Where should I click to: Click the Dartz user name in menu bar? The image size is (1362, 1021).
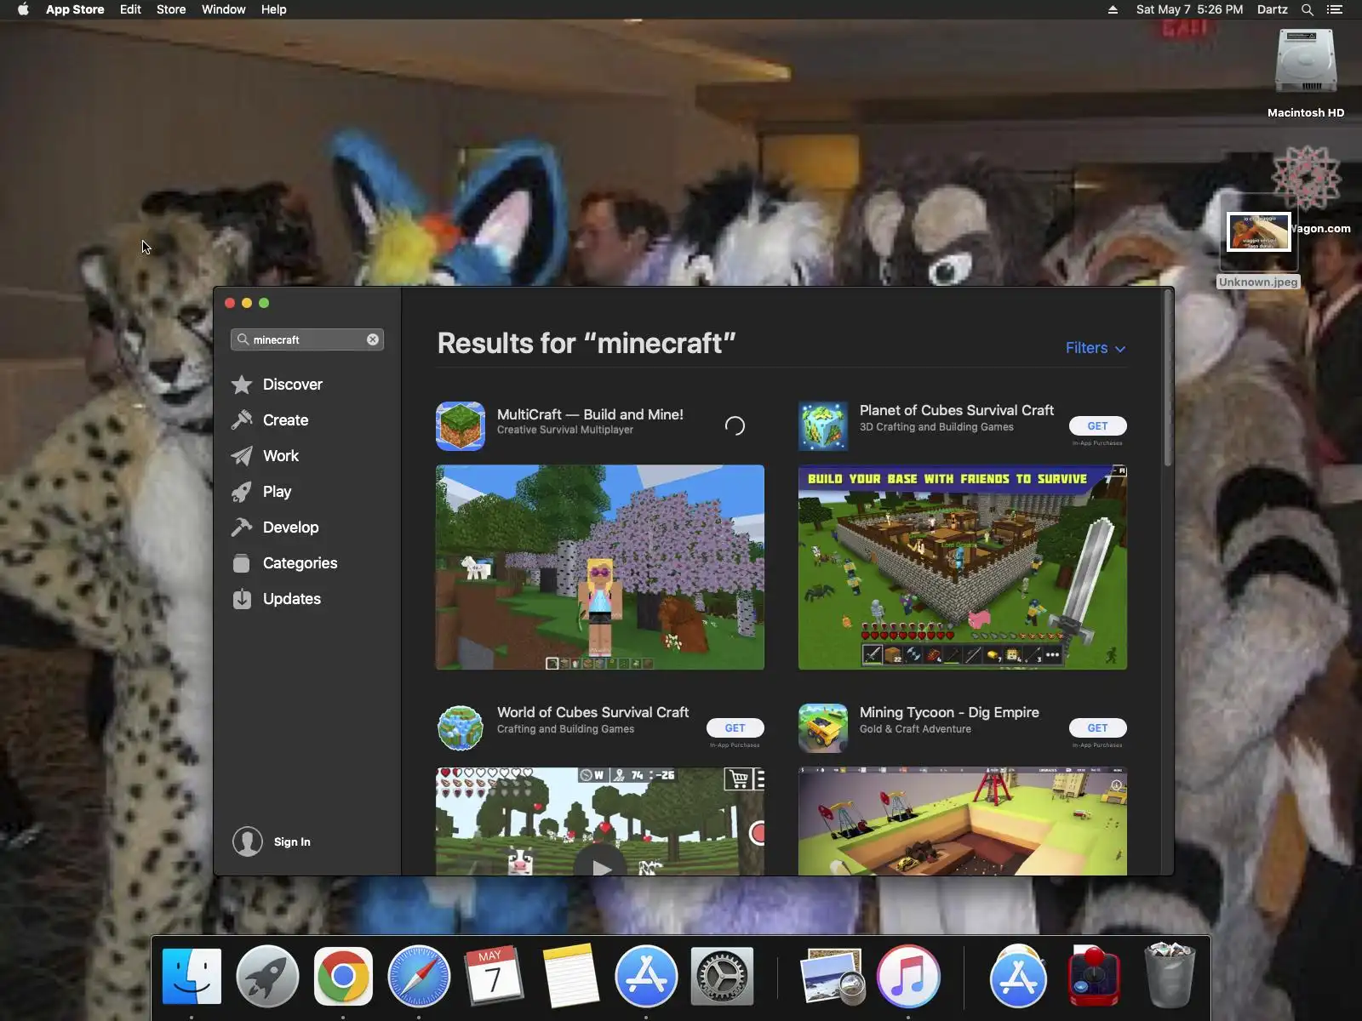coord(1273,9)
